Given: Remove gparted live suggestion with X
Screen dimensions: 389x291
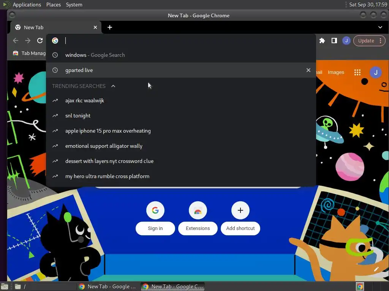Looking at the screenshot, I should pos(308,70).
